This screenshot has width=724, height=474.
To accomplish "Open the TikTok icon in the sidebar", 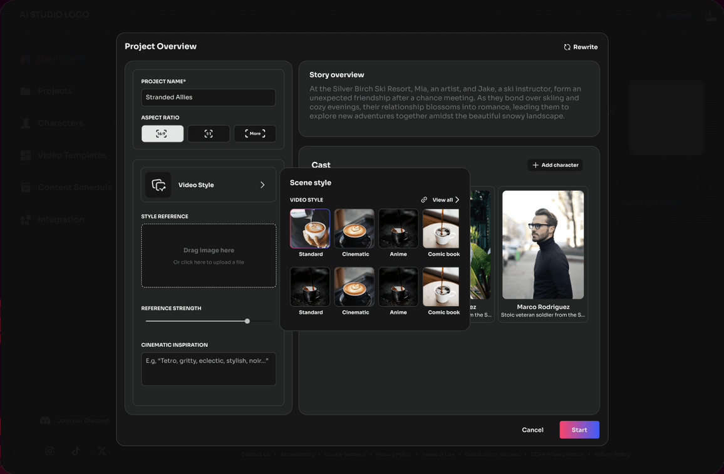I will [x=76, y=451].
